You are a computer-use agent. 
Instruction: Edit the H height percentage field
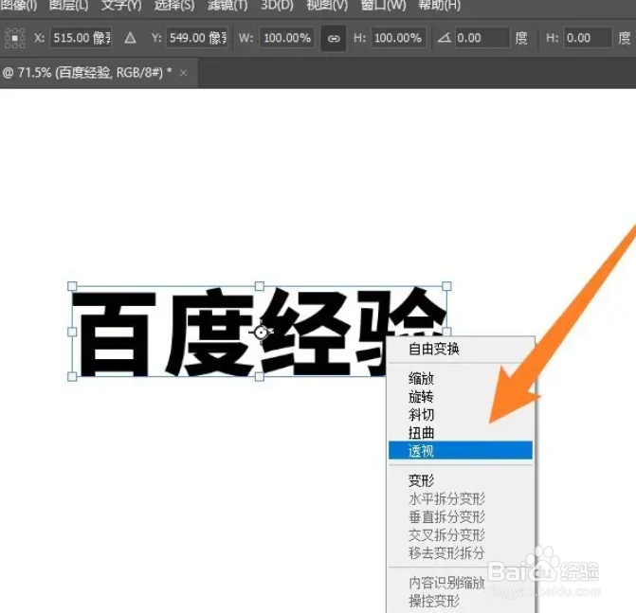[x=398, y=38]
